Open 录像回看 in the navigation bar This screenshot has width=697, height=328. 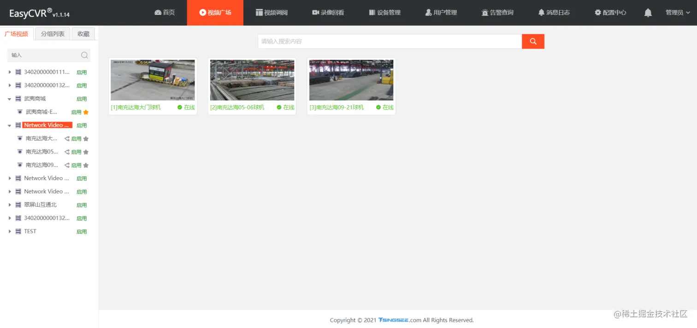(328, 13)
